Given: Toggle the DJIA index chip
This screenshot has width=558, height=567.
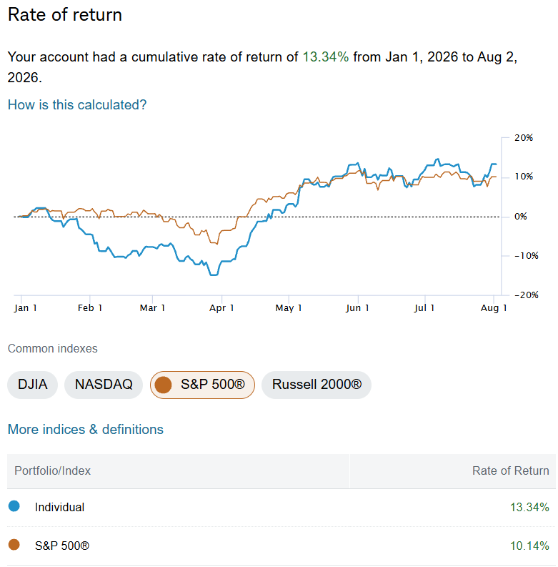Looking at the screenshot, I should (x=33, y=385).
